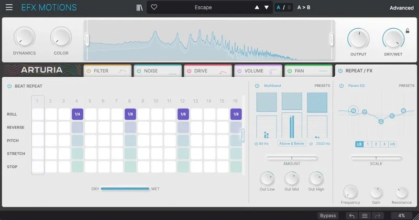Click the Bypass button

328,215
